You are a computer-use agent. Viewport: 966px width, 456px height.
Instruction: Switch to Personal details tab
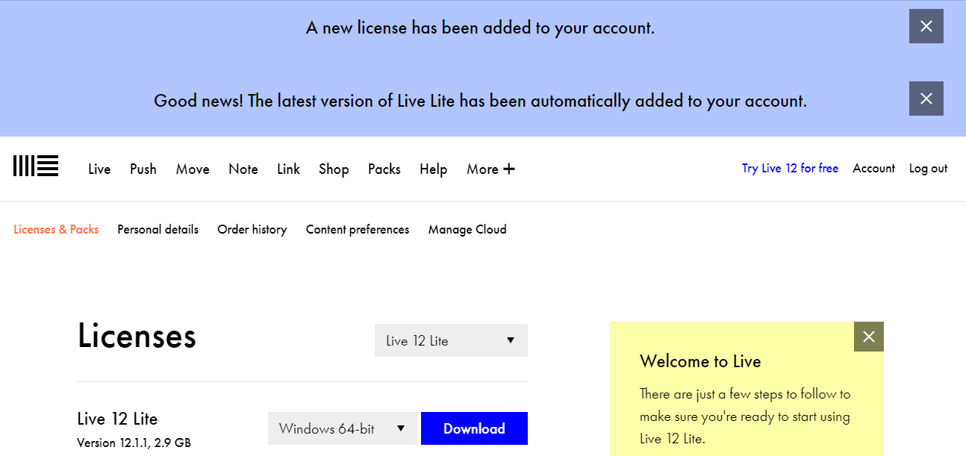(x=158, y=229)
